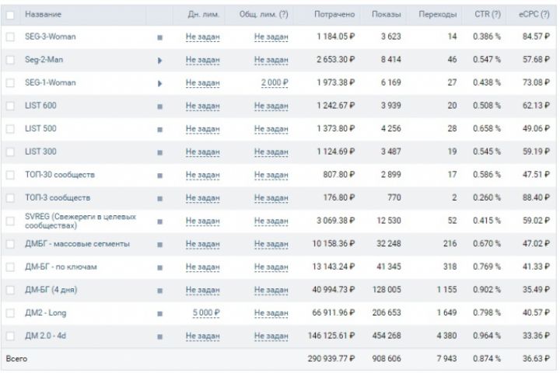Open the SVREG campaign link
The image size is (560, 373).
(80, 221)
